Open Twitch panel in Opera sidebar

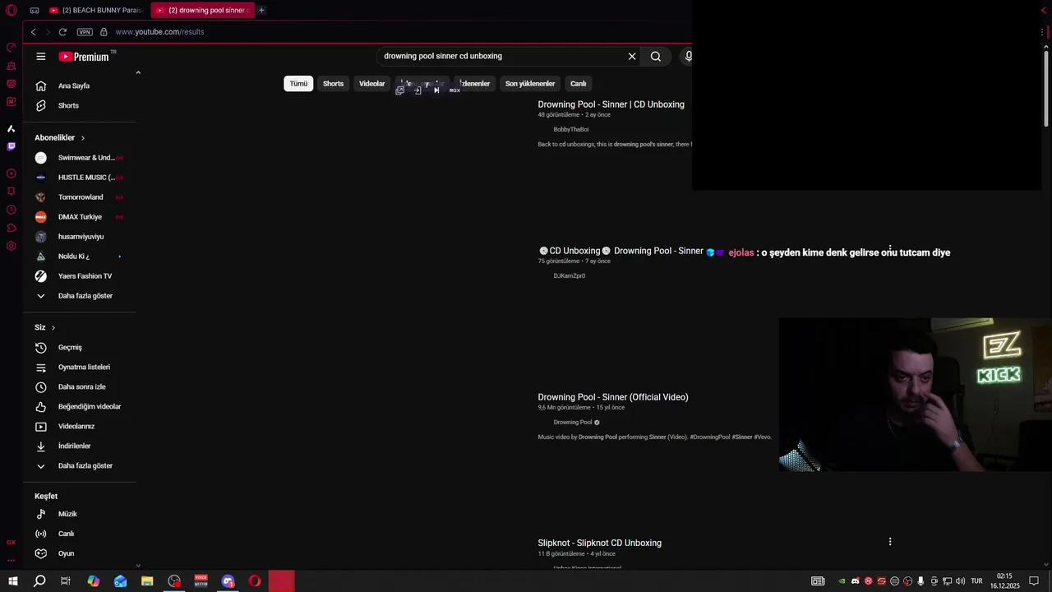pos(11,146)
